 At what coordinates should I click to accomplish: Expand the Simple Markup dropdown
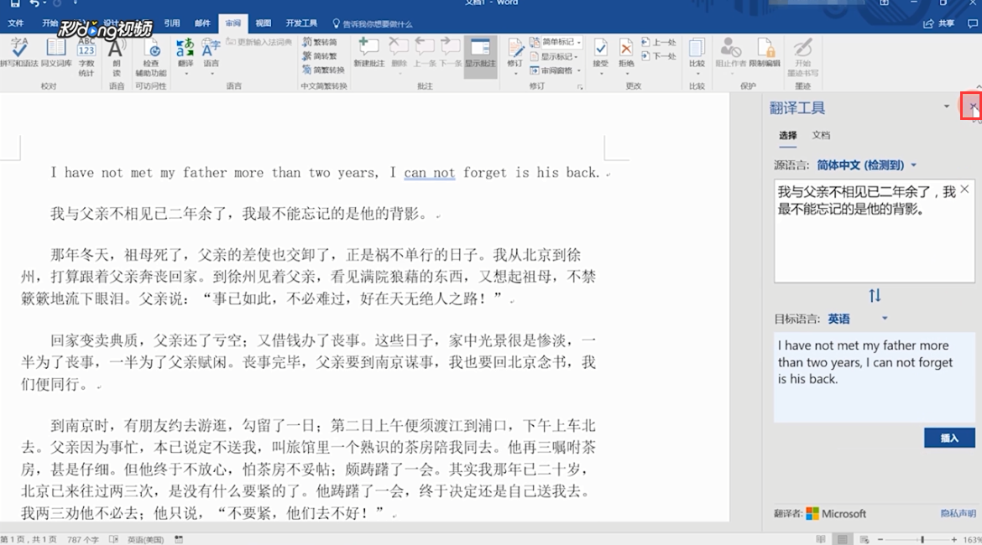pos(578,42)
